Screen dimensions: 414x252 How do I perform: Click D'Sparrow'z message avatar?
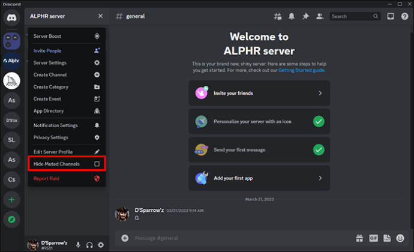(122, 214)
